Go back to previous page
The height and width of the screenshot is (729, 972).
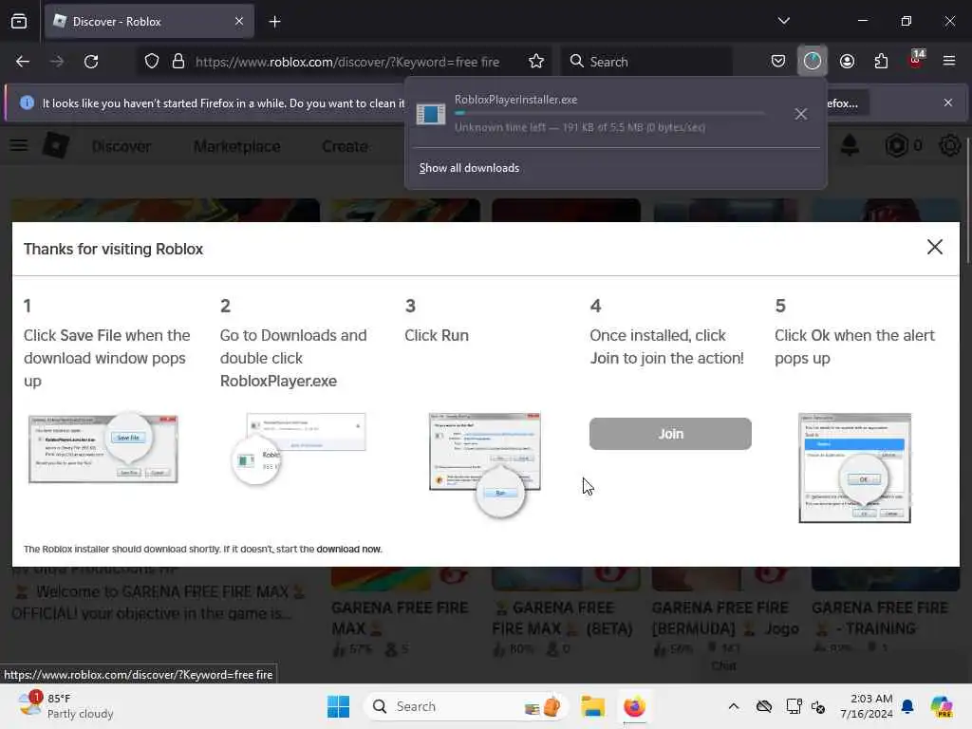pos(23,62)
